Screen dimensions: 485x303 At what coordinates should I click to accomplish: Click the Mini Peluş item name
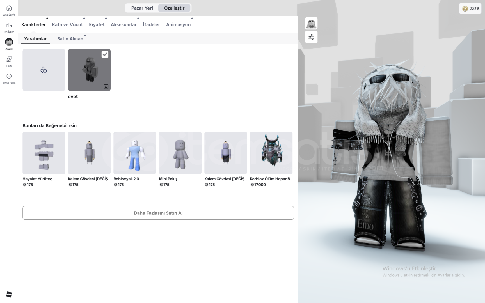click(x=168, y=179)
